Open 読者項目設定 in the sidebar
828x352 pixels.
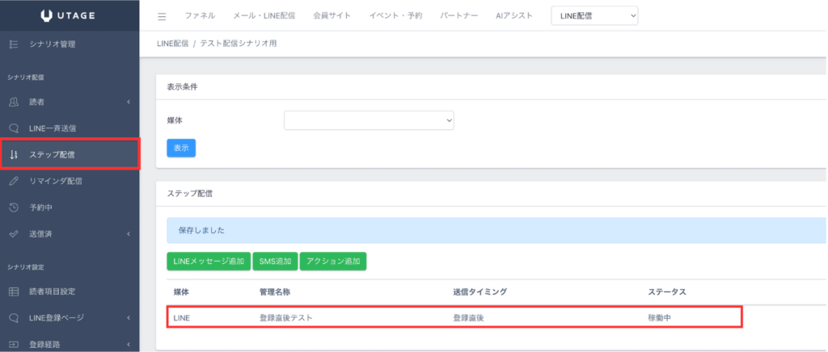pyautogui.click(x=53, y=291)
